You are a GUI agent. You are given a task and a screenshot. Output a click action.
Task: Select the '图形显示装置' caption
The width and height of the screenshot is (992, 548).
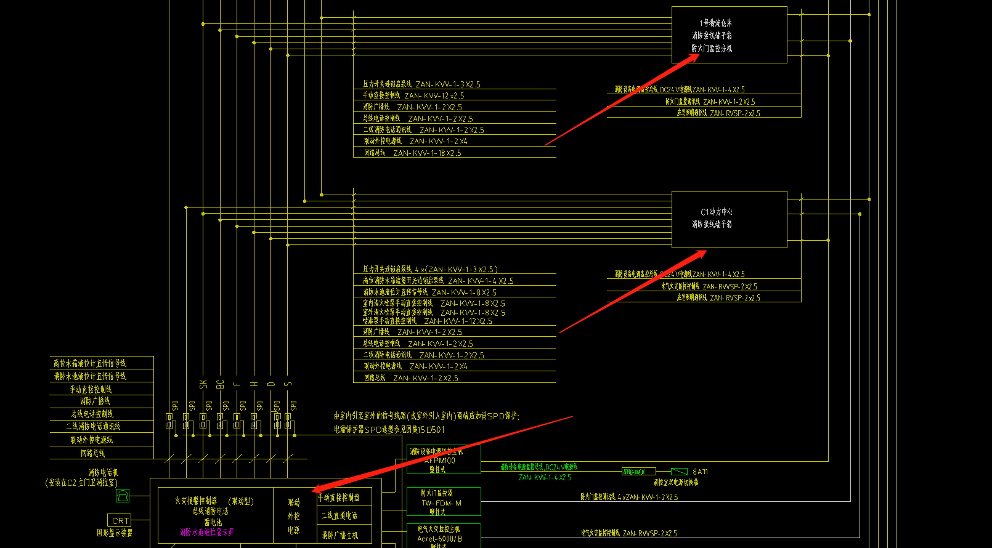pyautogui.click(x=115, y=533)
